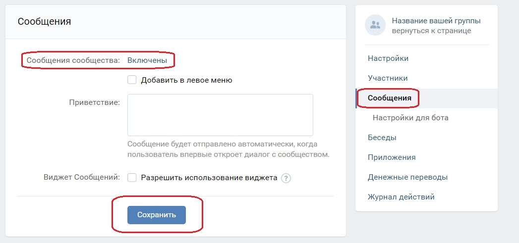Enable "Добавить в левое меню" checkbox
Image resolution: width=519 pixels, height=243 pixels.
pyautogui.click(x=132, y=80)
